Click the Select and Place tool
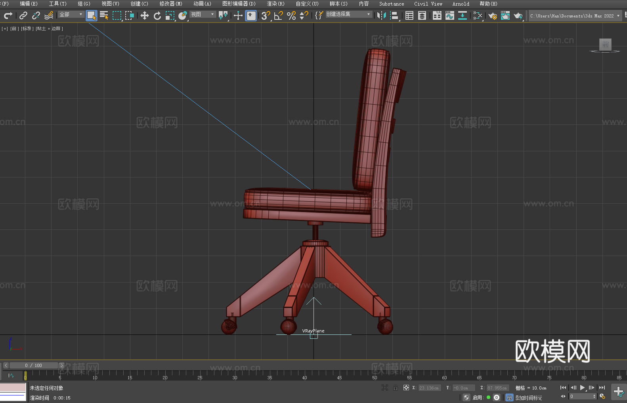The width and height of the screenshot is (627, 403). point(183,15)
